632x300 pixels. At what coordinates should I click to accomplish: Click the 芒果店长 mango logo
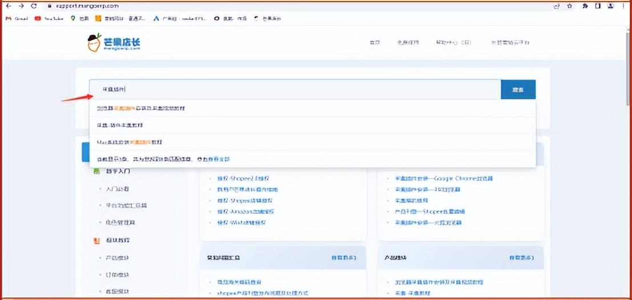(114, 43)
